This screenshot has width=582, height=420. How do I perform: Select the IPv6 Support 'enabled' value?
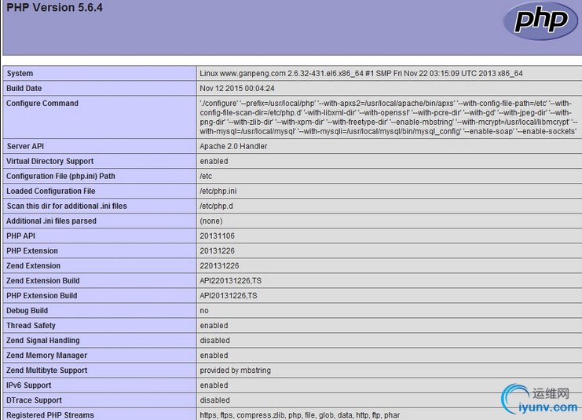214,385
